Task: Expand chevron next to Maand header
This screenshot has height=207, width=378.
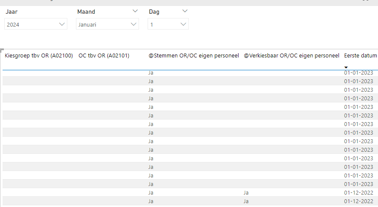Action: pyautogui.click(x=135, y=11)
